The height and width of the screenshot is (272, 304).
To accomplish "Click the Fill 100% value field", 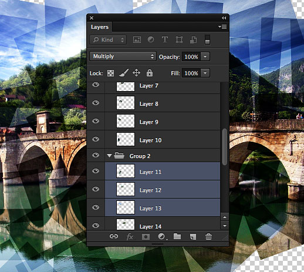I will (191, 73).
